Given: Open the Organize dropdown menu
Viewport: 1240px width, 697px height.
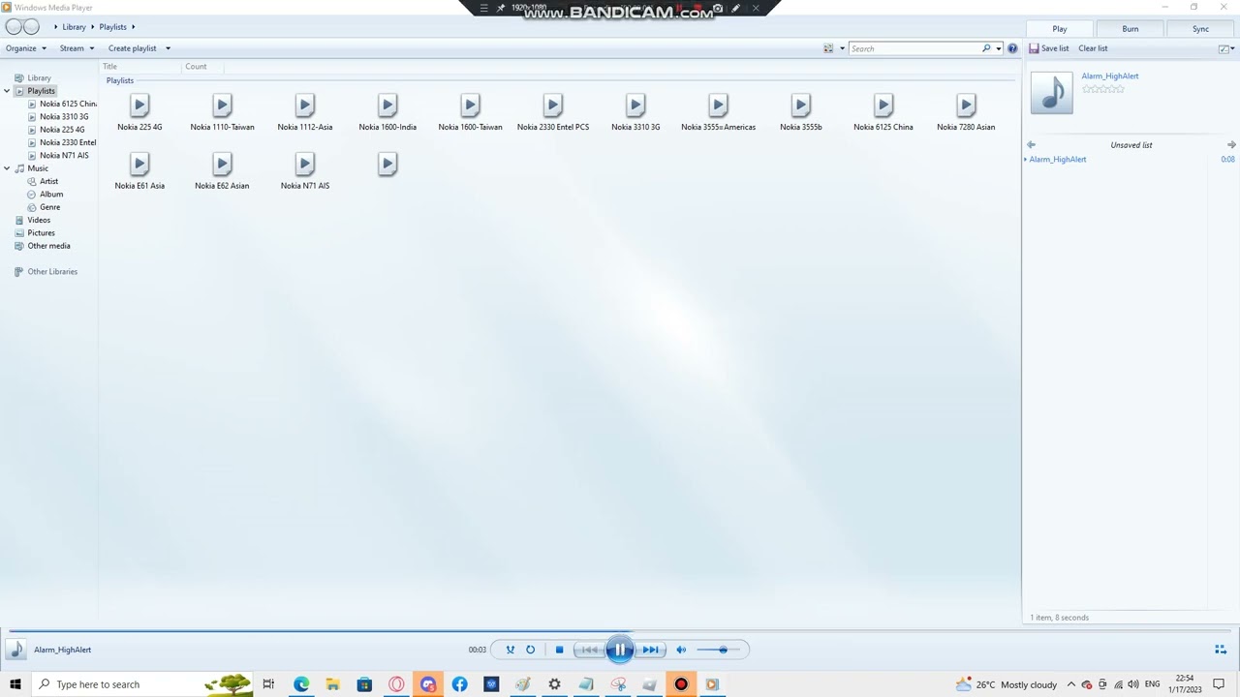Looking at the screenshot, I should point(26,48).
